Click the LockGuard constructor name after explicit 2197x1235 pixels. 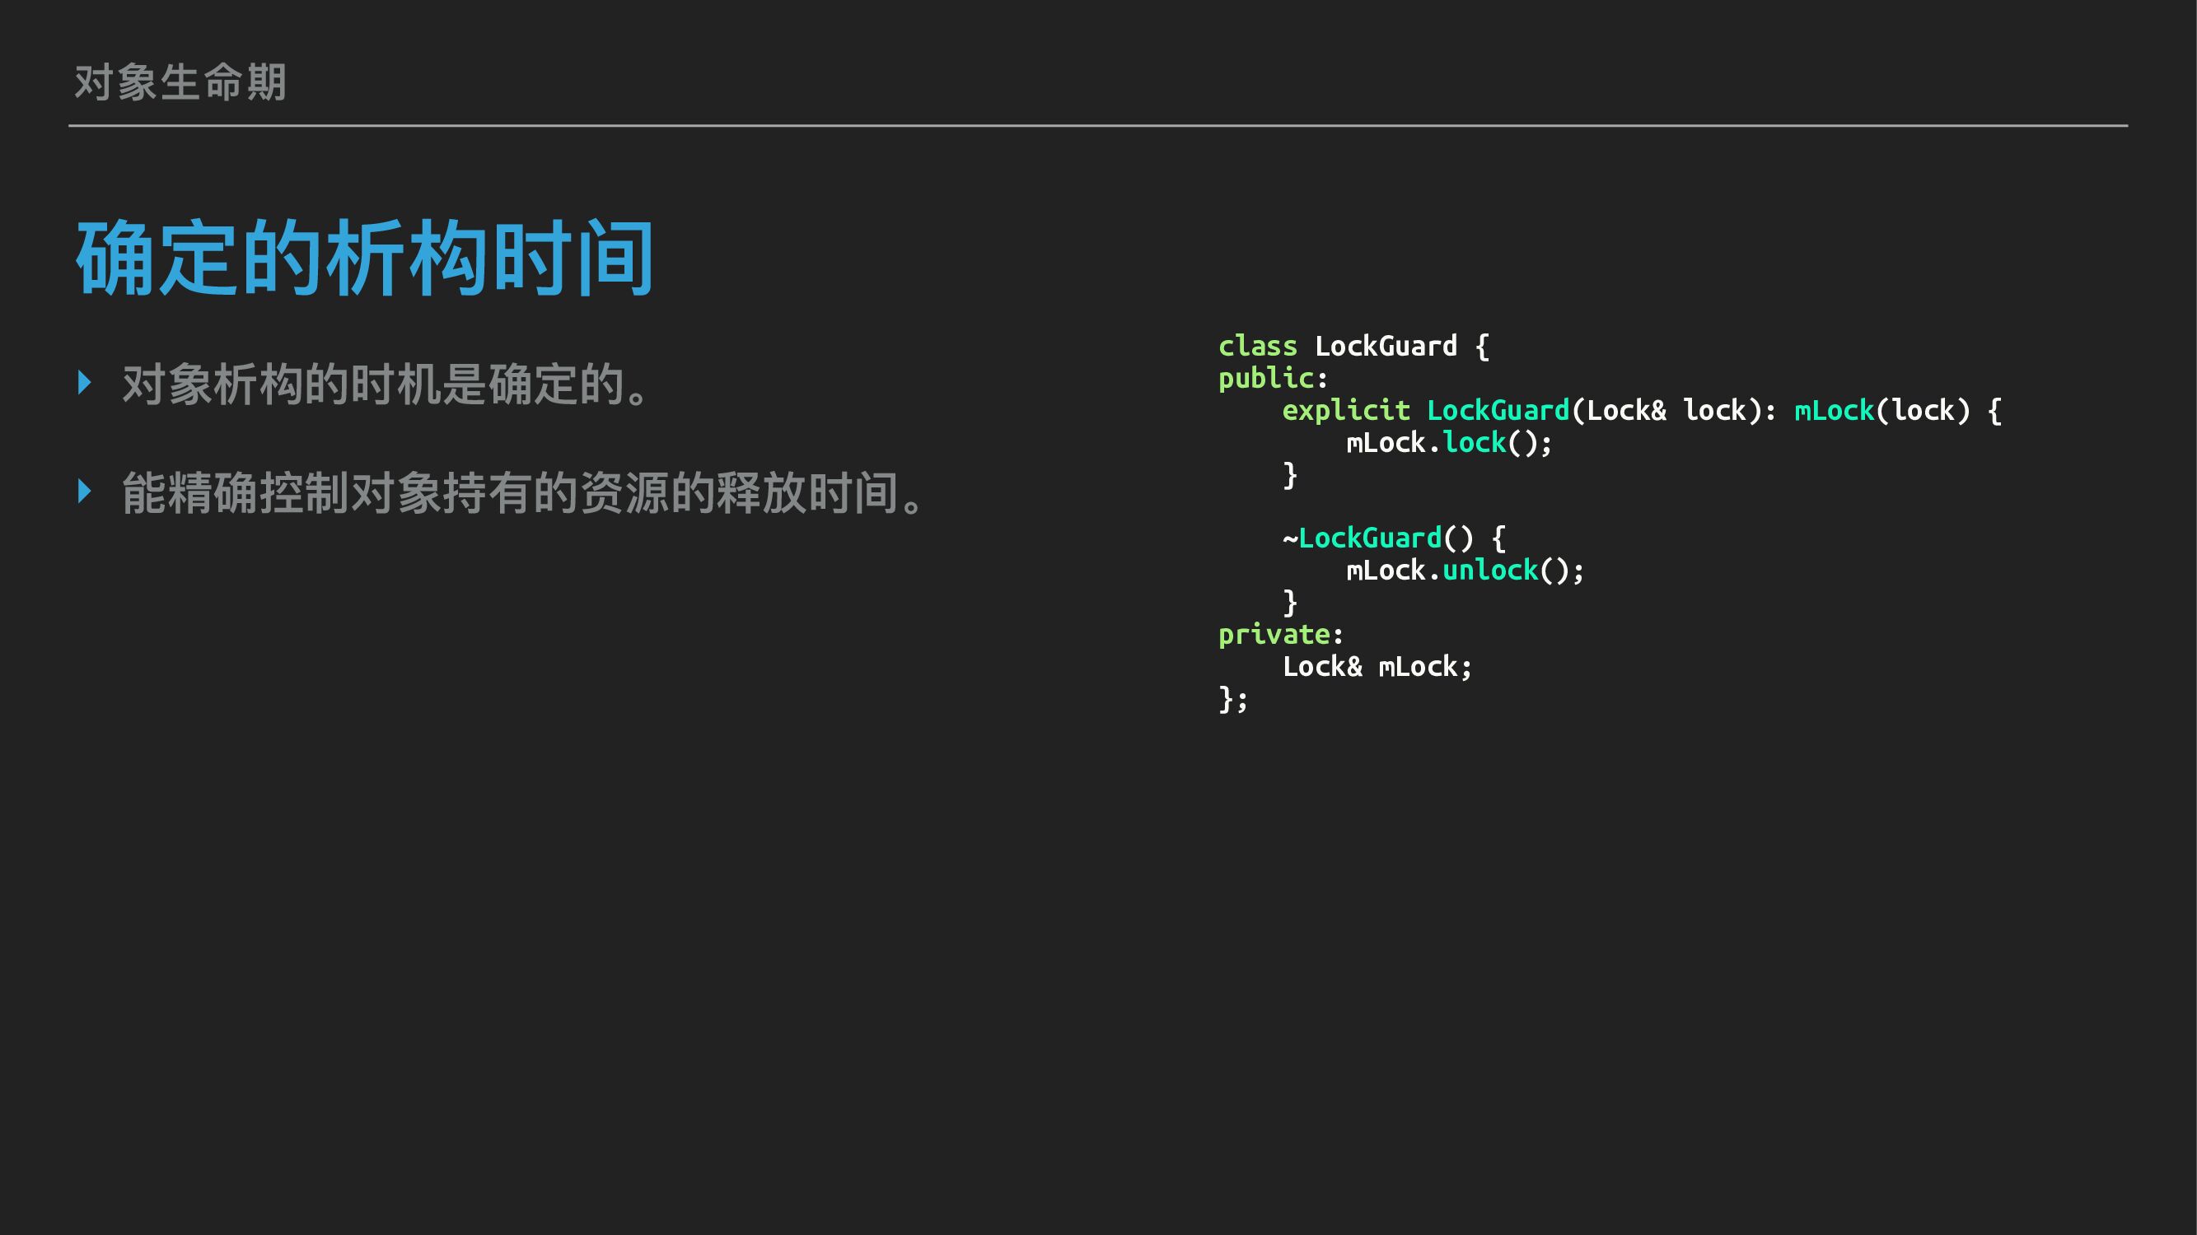(x=1498, y=411)
